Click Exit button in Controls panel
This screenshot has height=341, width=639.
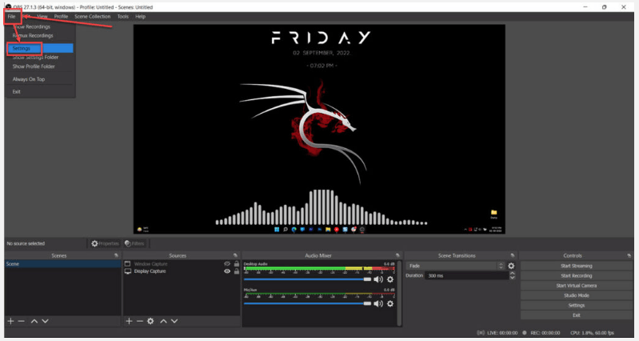[577, 315]
